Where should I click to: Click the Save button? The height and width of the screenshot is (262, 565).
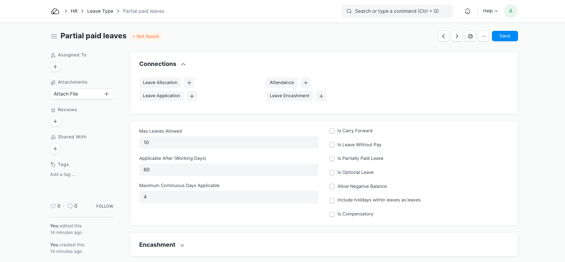pyautogui.click(x=504, y=36)
